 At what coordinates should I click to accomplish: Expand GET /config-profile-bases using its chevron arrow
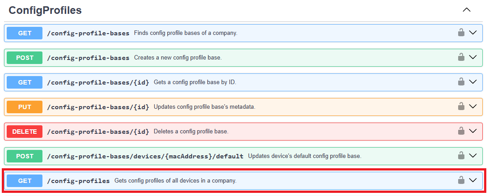pos(473,33)
